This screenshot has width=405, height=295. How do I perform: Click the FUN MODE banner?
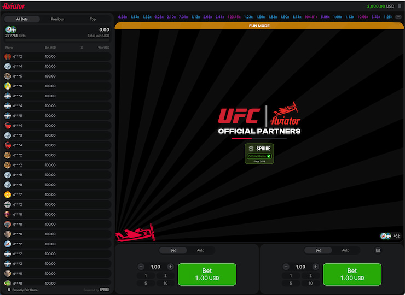259,26
